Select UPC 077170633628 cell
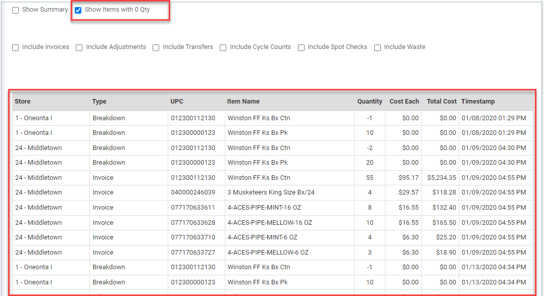This screenshot has height=296, width=544. [x=193, y=222]
